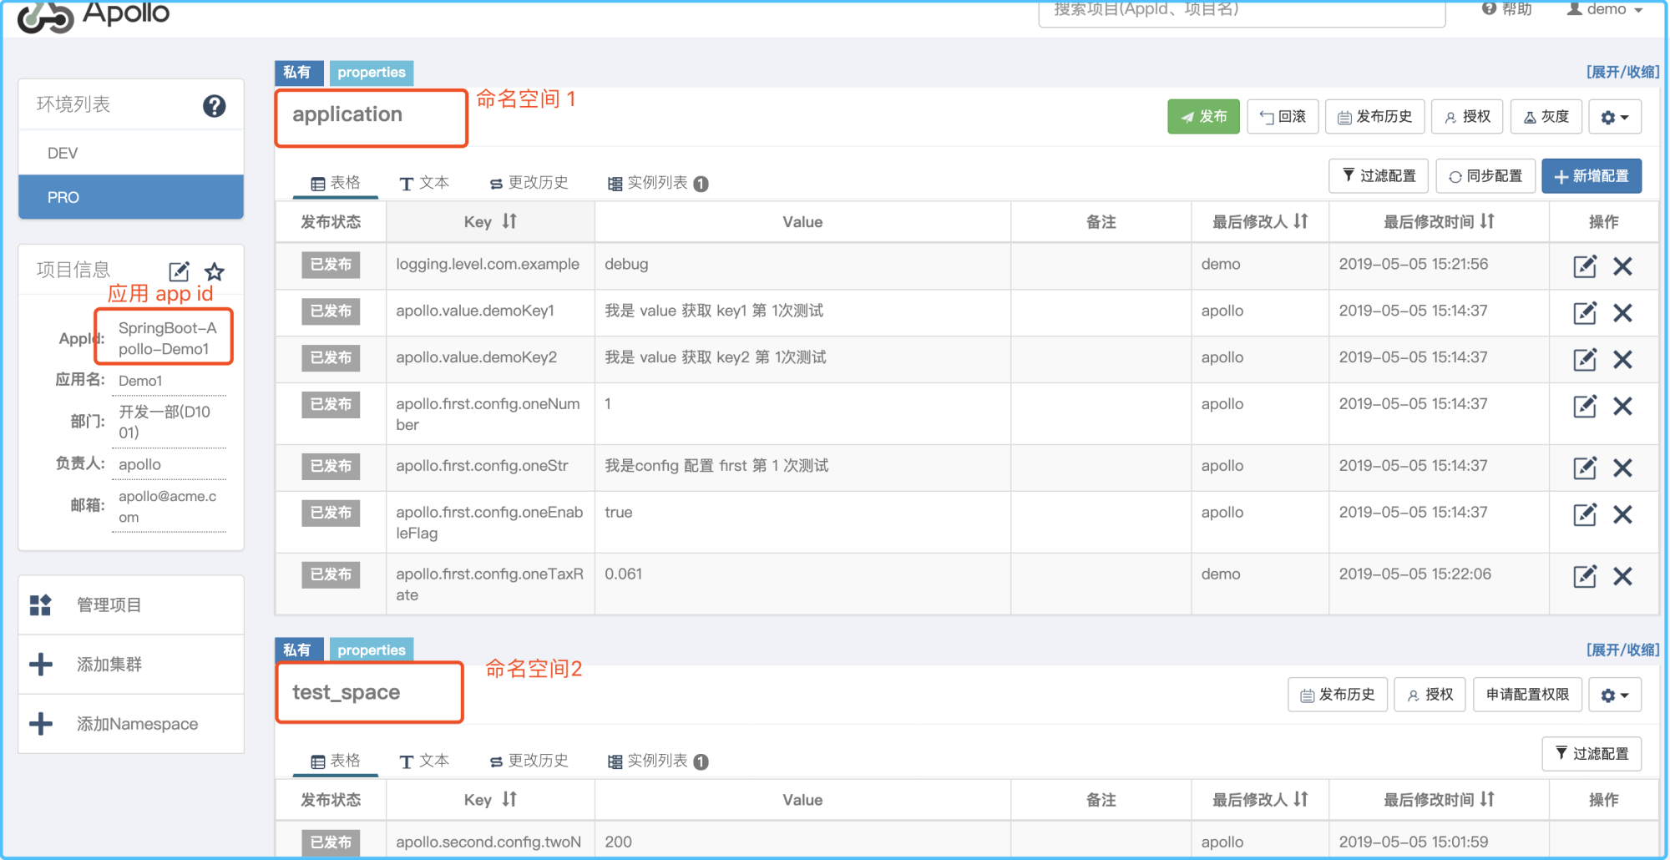The height and width of the screenshot is (860, 1670).
Task: Open authorization (授权) for application namespace
Action: click(x=1467, y=116)
